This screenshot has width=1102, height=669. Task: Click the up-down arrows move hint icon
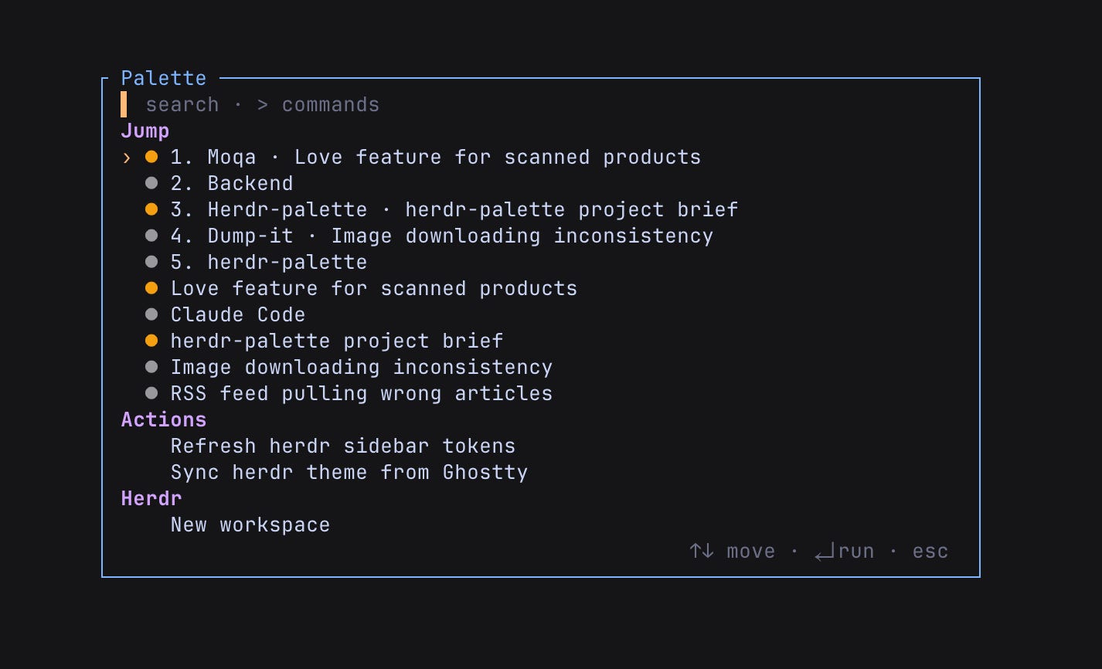(x=702, y=551)
